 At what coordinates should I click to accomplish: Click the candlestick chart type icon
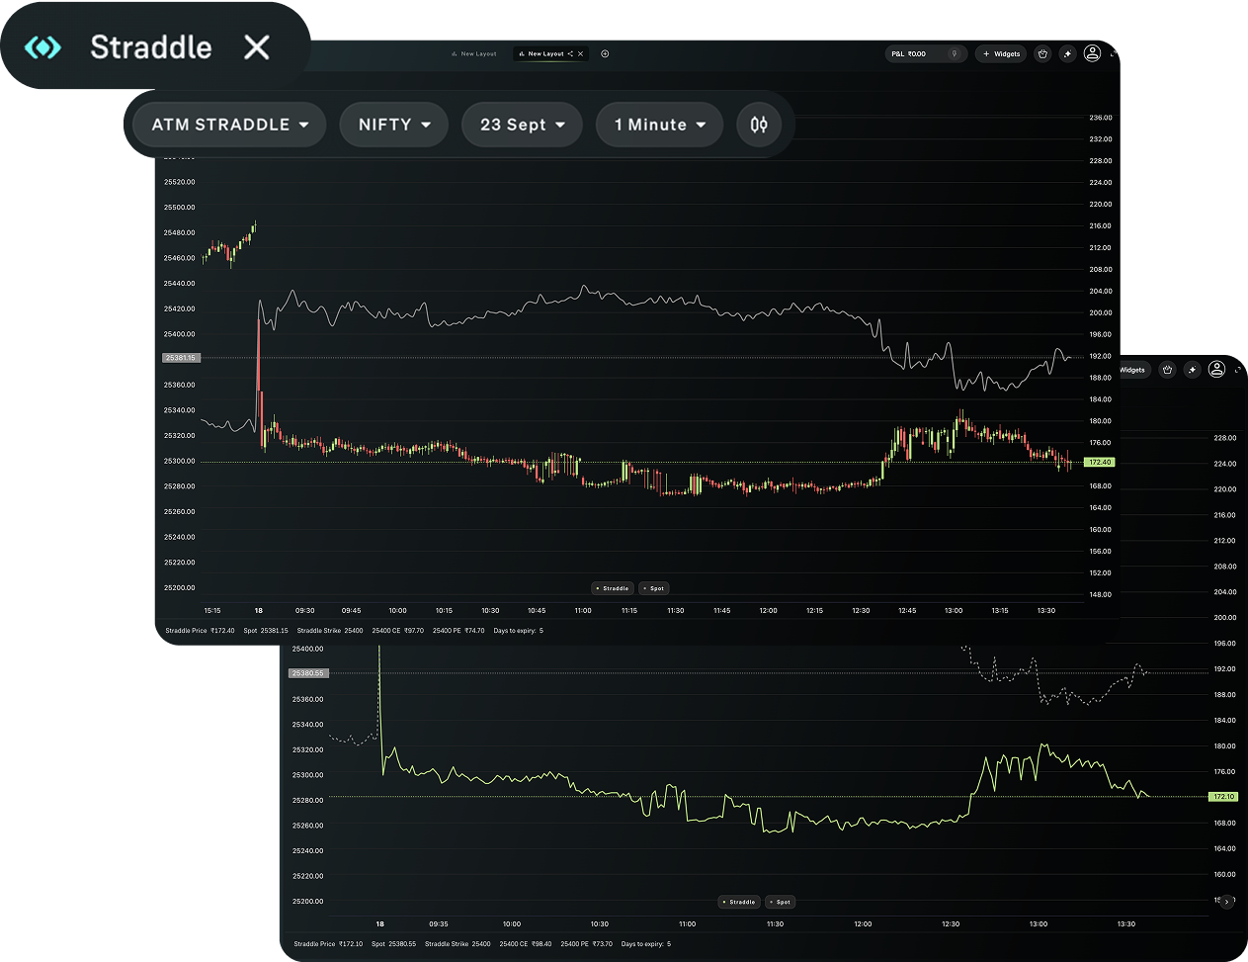tap(759, 125)
